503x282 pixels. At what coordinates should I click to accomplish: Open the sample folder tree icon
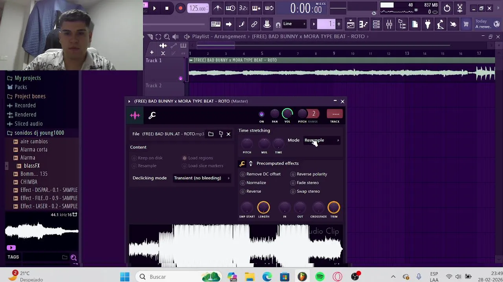coord(221,134)
